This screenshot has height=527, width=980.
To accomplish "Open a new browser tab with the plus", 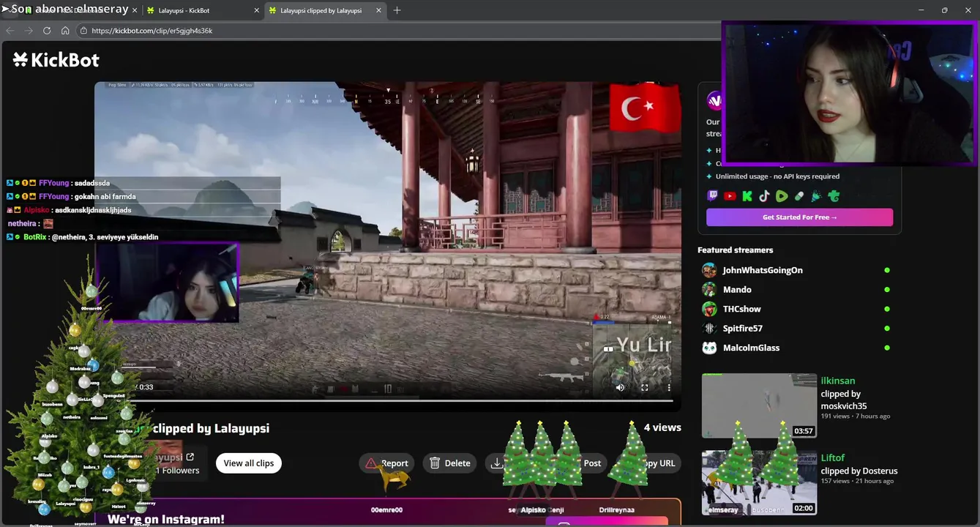I will pyautogui.click(x=397, y=10).
